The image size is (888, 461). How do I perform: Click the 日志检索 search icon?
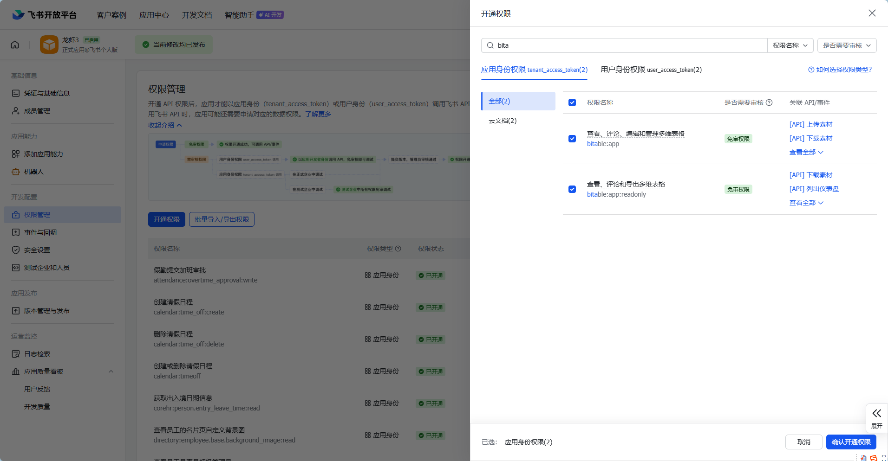(16, 354)
